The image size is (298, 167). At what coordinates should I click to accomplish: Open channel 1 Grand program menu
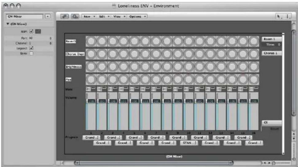[x=92, y=137]
